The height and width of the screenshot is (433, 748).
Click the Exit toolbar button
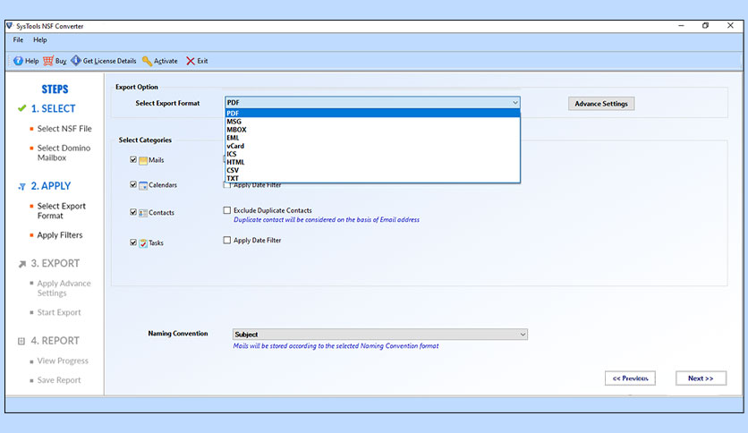click(x=197, y=61)
